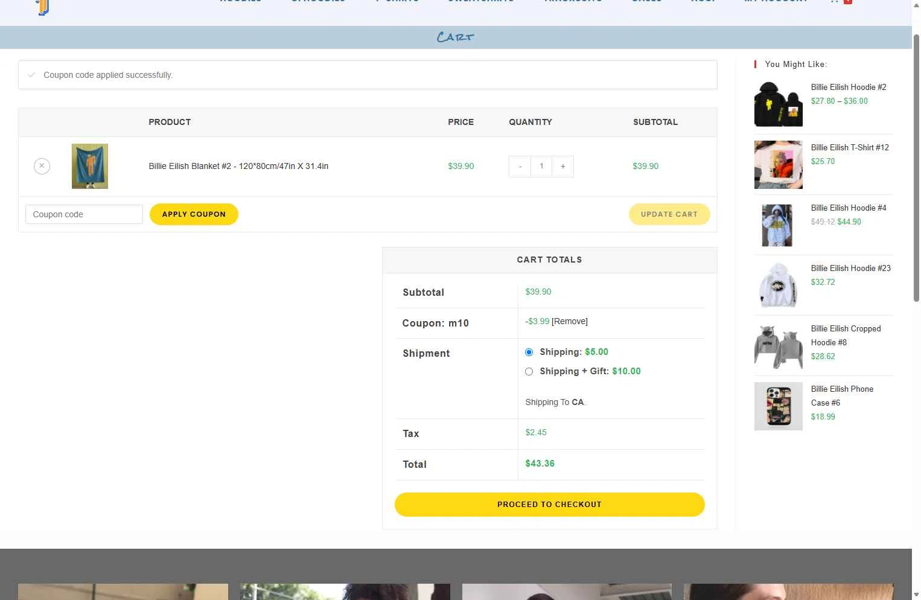Click the page's vertical scrollbar thumb
The width and height of the screenshot is (921, 600).
click(916, 168)
